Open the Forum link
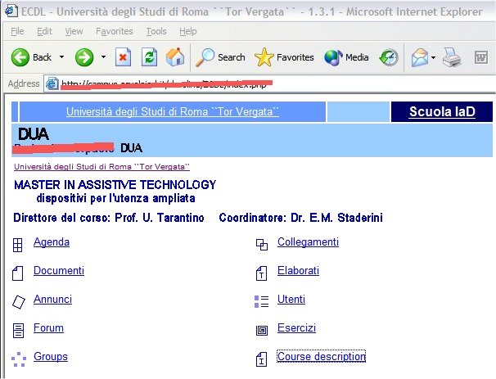Image resolution: width=496 pixels, height=379 pixels. click(48, 327)
